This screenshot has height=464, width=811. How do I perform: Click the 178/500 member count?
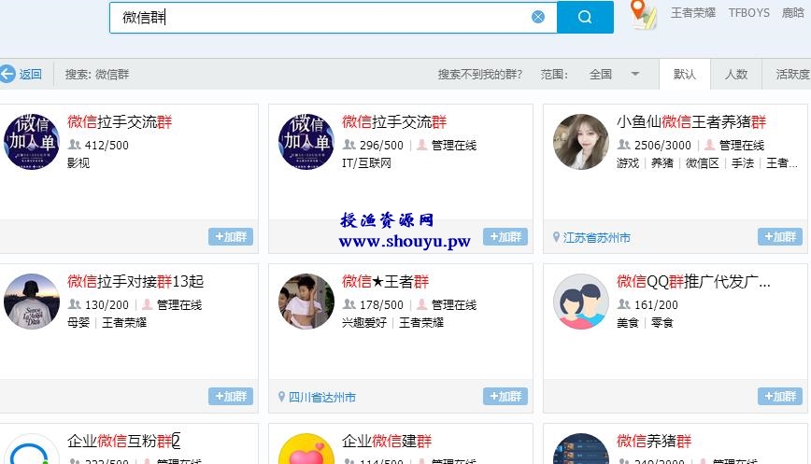coord(381,305)
